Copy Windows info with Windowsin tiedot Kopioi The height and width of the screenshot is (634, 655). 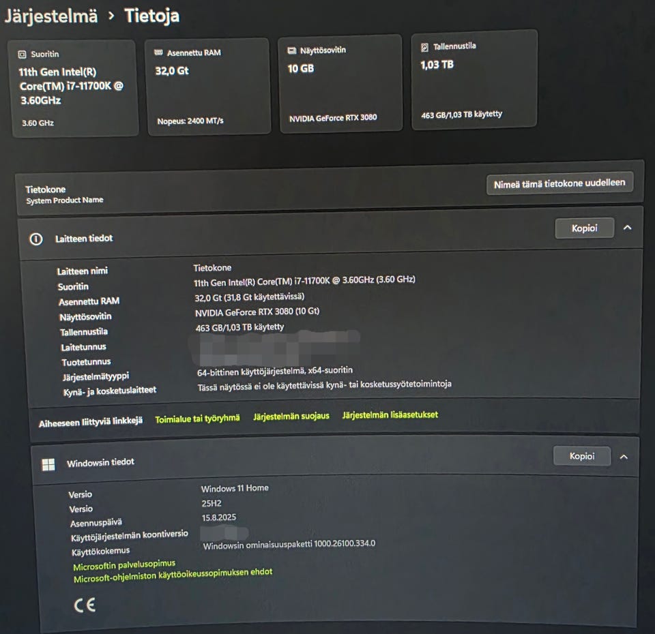coord(582,456)
